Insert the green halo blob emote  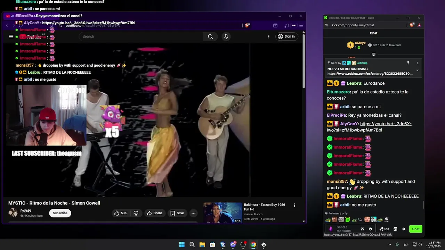pos(347,219)
